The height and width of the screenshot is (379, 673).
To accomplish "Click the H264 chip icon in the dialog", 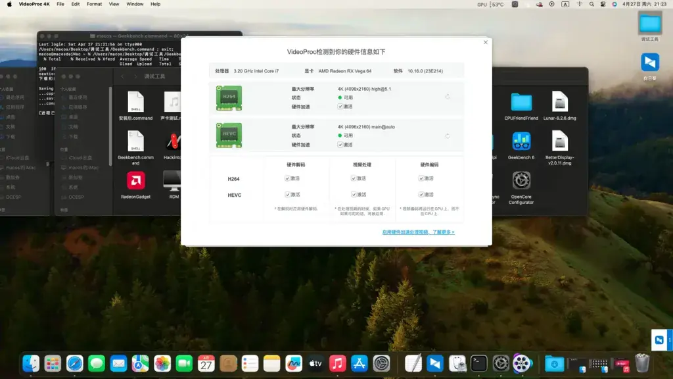I will [229, 98].
